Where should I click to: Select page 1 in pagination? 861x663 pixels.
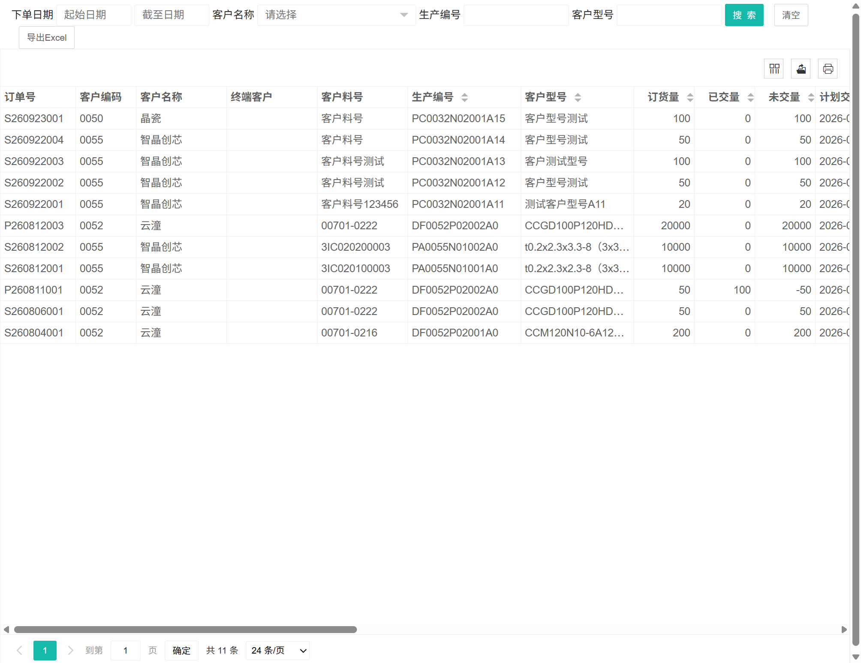(x=45, y=650)
